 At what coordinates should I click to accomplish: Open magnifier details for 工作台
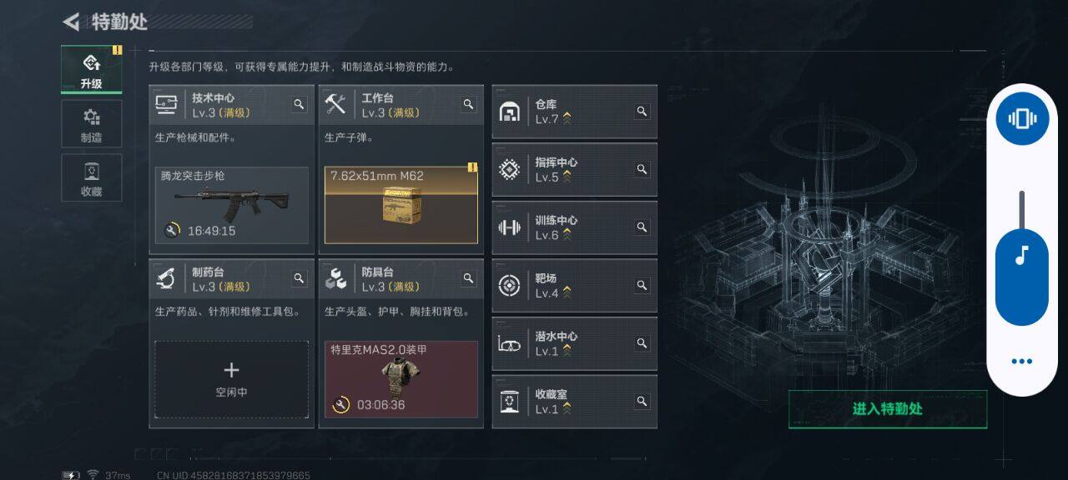point(468,104)
